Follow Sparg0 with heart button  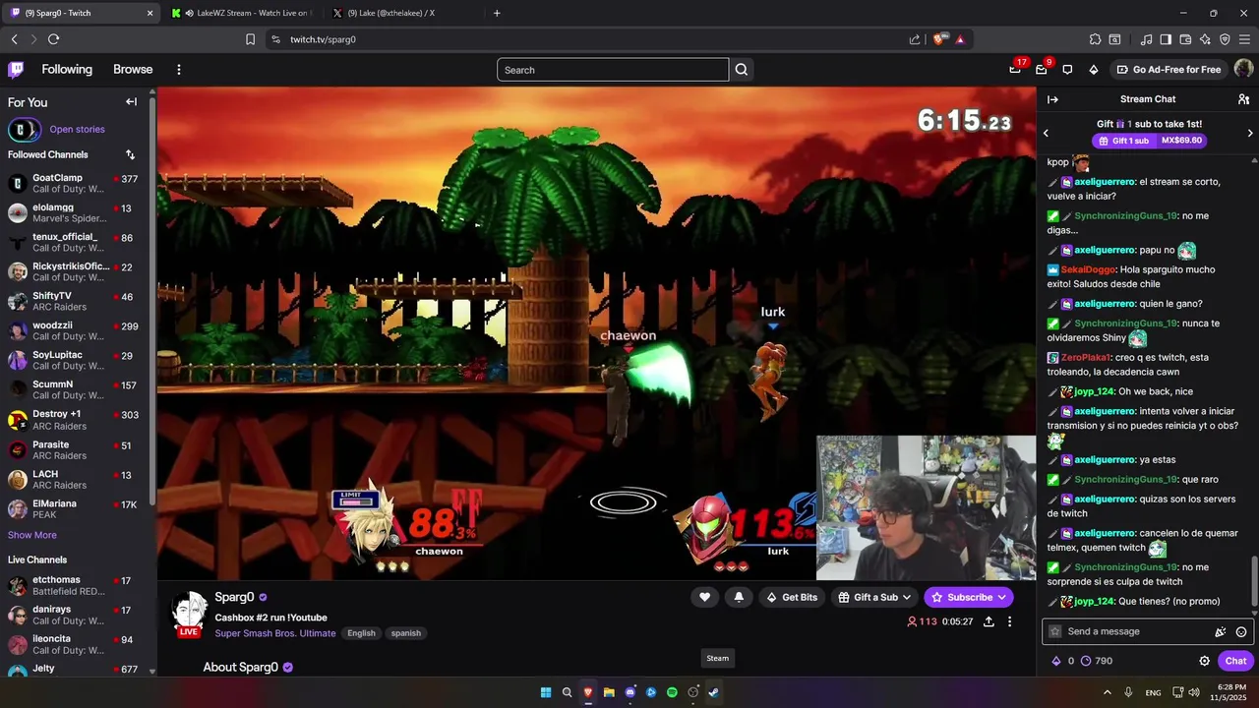tap(704, 597)
